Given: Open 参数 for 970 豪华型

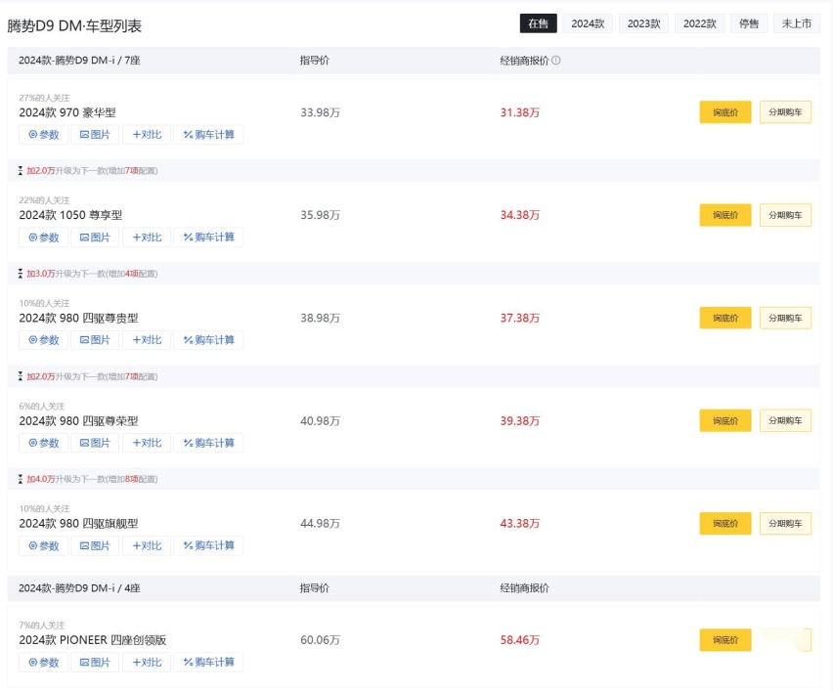Looking at the screenshot, I should 44,134.
